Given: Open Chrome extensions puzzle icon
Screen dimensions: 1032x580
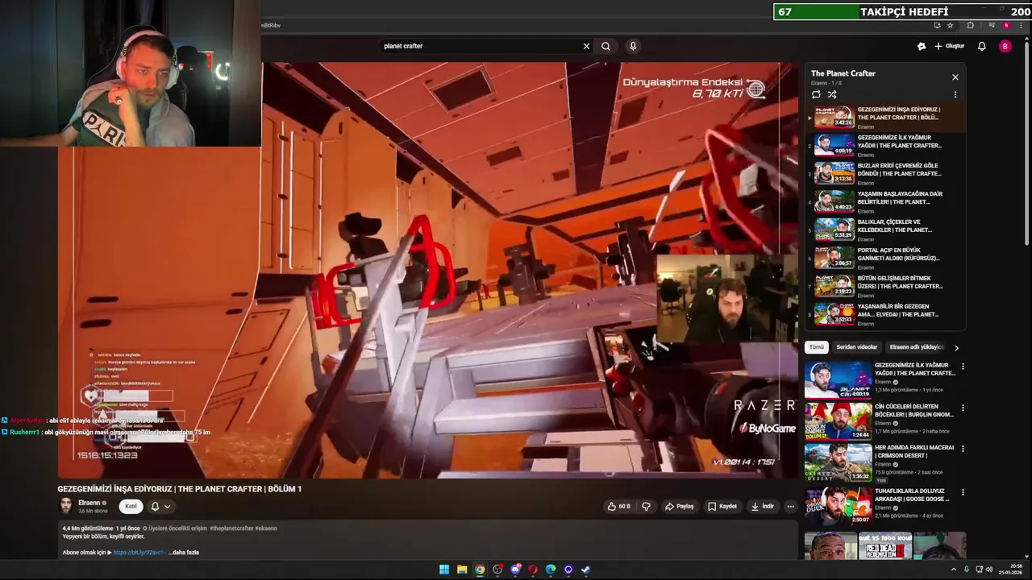Looking at the screenshot, I should point(971,26).
